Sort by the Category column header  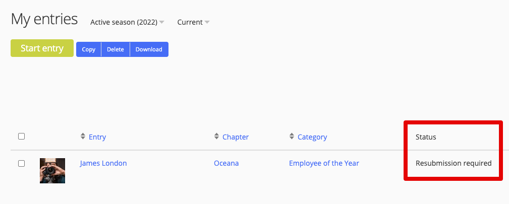pyautogui.click(x=312, y=137)
